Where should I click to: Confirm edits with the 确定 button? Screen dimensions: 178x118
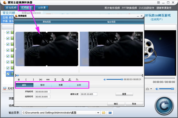coord(116,104)
